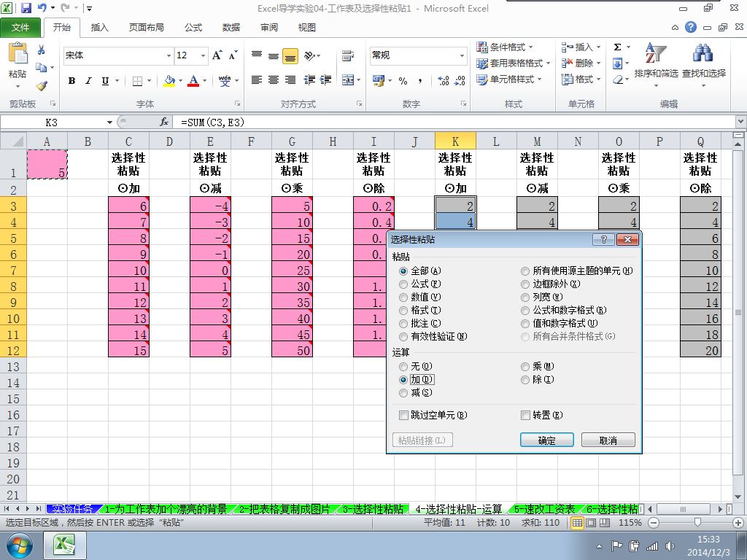Click the Select All corner button
The height and width of the screenshot is (560, 747).
[x=13, y=141]
